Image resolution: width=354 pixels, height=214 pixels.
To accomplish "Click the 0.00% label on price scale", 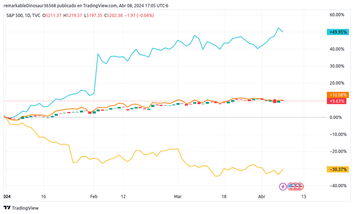I will coord(338,117).
